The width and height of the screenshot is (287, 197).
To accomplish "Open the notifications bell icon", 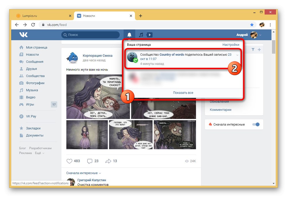I will click(x=129, y=34).
